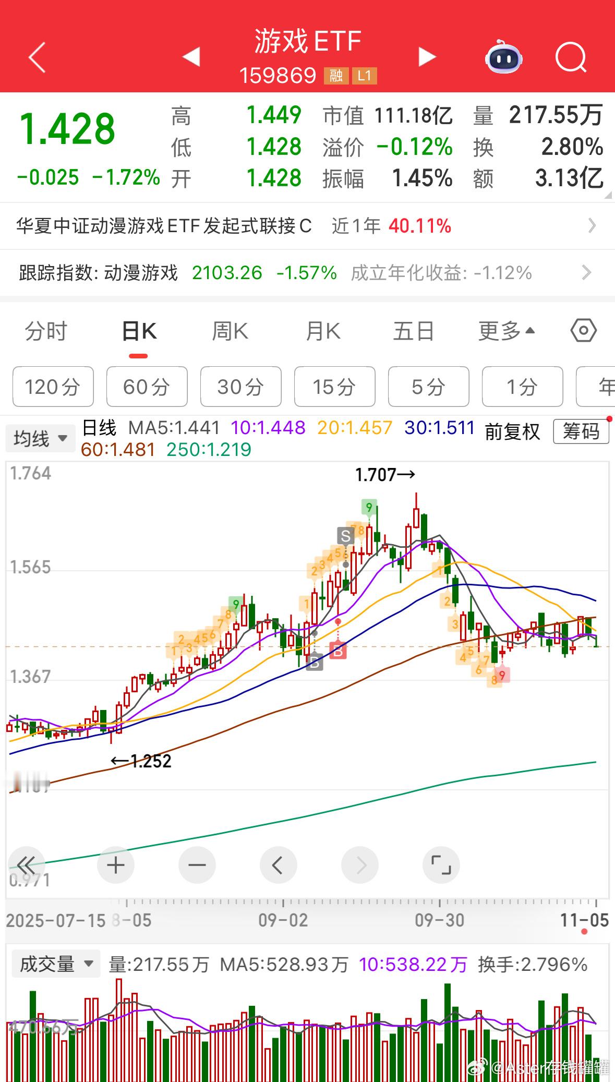Move chart right with chevron button
Screen dimensions: 615x1082
(360, 865)
